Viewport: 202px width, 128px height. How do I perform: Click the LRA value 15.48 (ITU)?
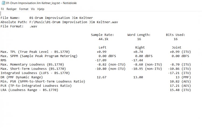180,90
